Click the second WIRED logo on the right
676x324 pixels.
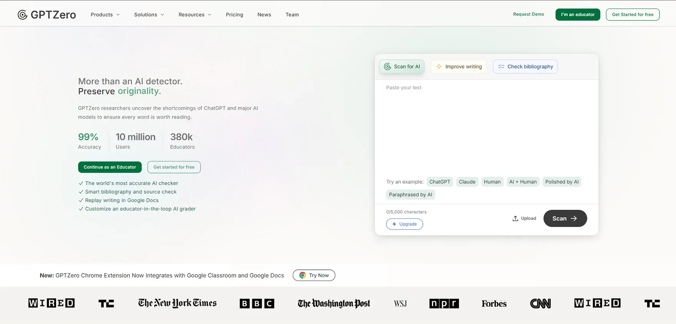597,303
